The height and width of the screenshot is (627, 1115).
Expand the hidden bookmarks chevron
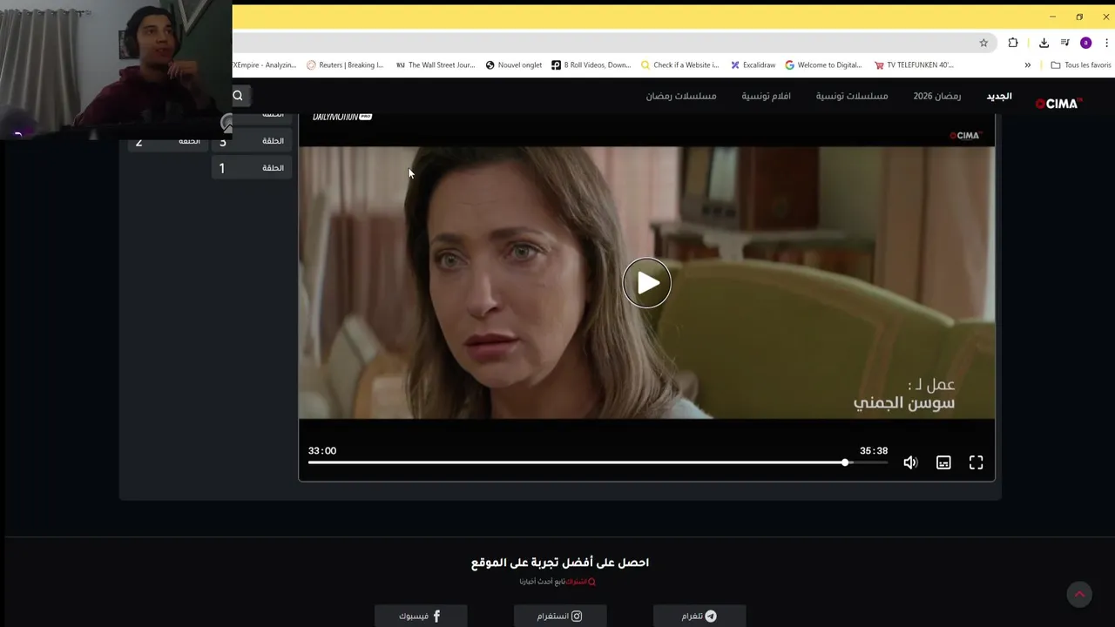tap(1028, 65)
